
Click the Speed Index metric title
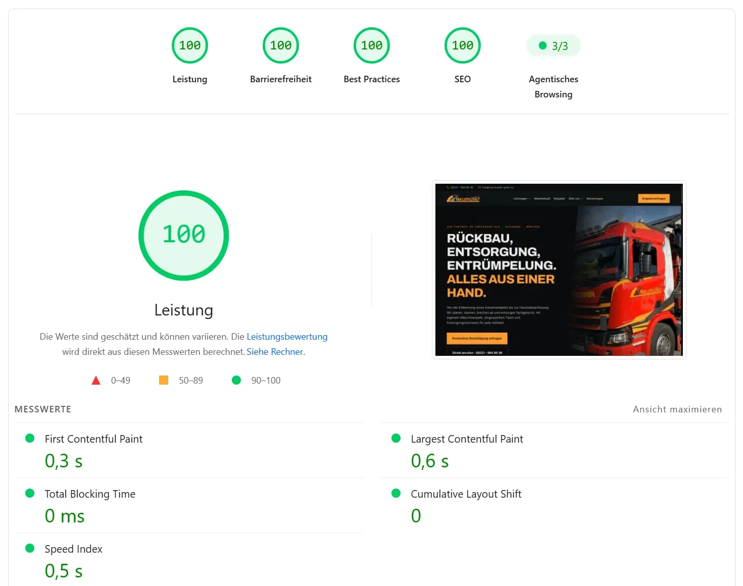[x=73, y=549]
